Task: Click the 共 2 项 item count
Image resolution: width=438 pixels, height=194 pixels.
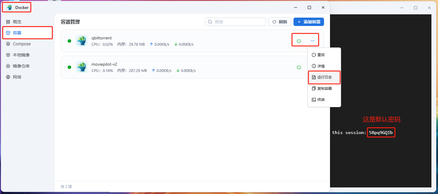Action: point(66,187)
